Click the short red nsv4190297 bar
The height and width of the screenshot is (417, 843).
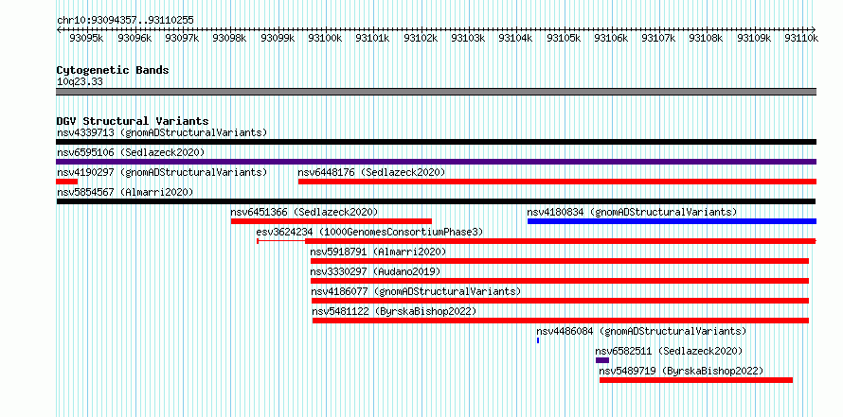(x=66, y=182)
